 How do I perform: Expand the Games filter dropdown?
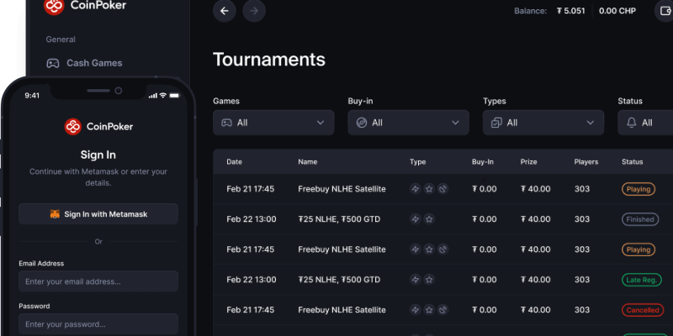pyautogui.click(x=273, y=123)
